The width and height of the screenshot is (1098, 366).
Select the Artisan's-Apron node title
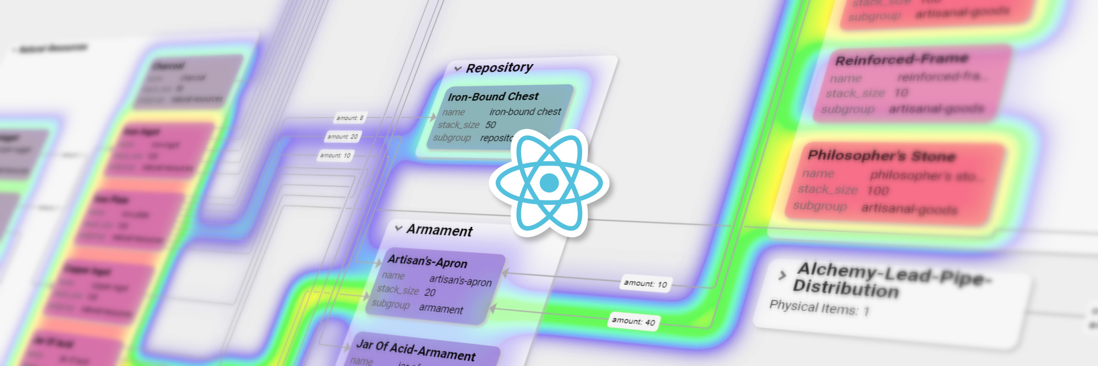427,261
